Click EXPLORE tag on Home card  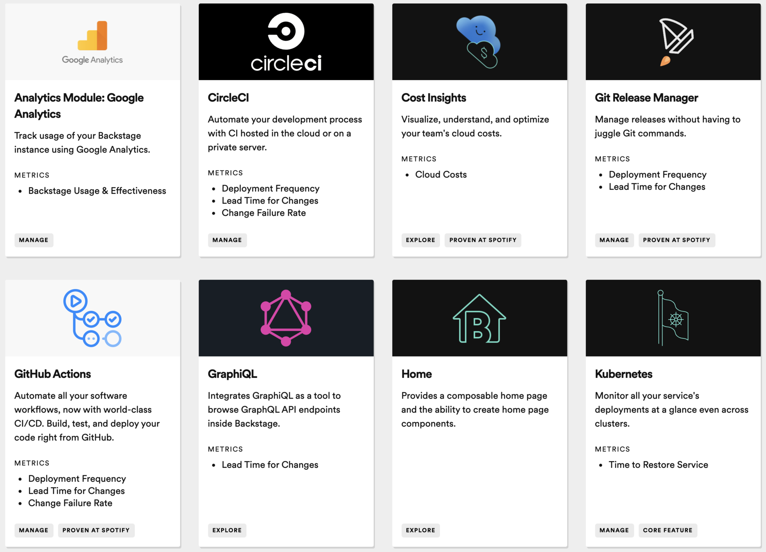coord(420,530)
